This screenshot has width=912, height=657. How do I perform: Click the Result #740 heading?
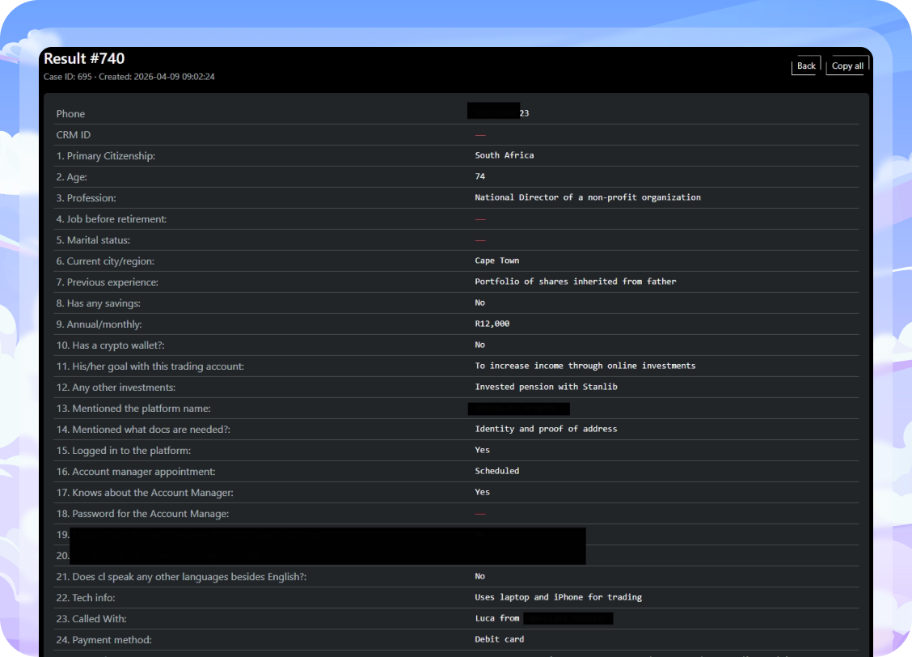pyautogui.click(x=84, y=58)
